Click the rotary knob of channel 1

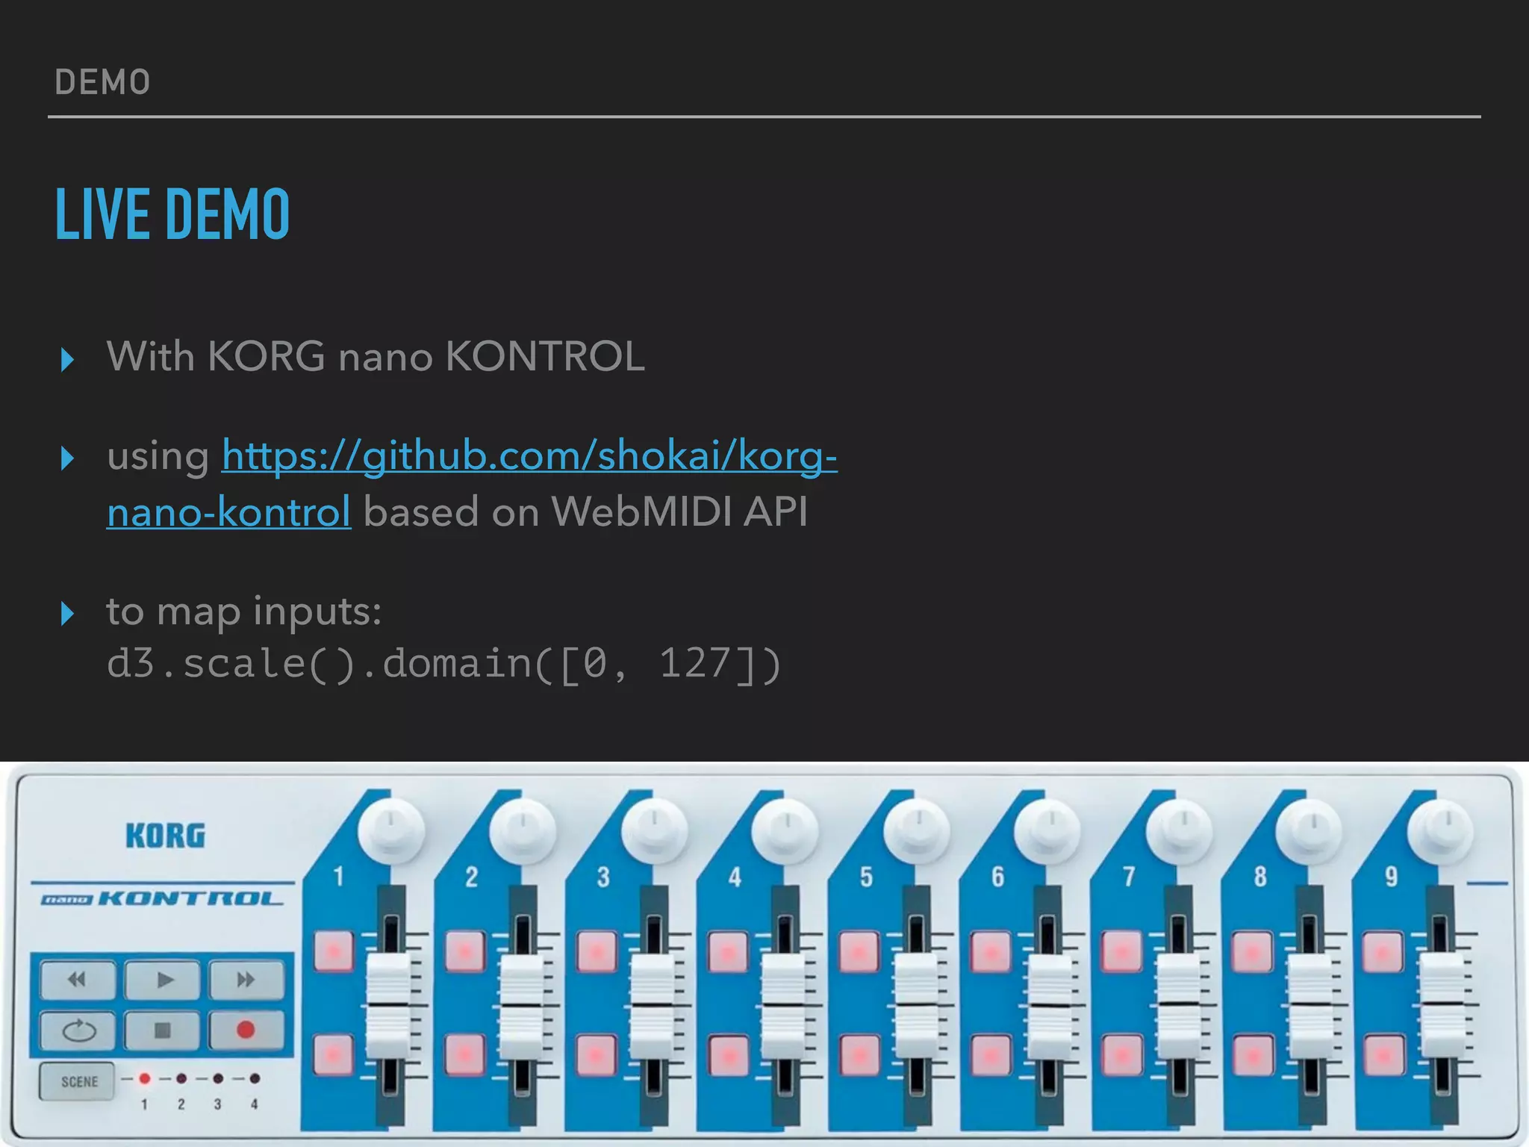point(391,830)
